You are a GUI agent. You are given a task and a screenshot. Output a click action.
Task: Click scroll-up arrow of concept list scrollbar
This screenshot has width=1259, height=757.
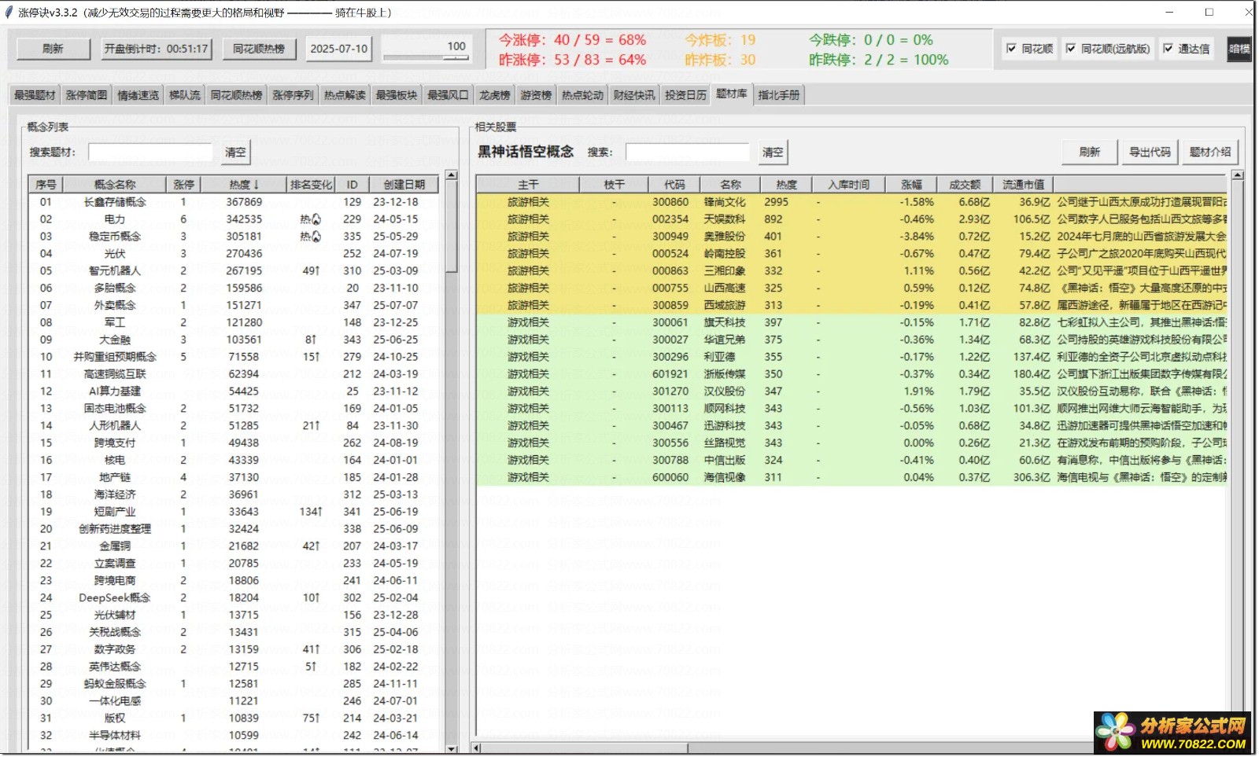(451, 175)
